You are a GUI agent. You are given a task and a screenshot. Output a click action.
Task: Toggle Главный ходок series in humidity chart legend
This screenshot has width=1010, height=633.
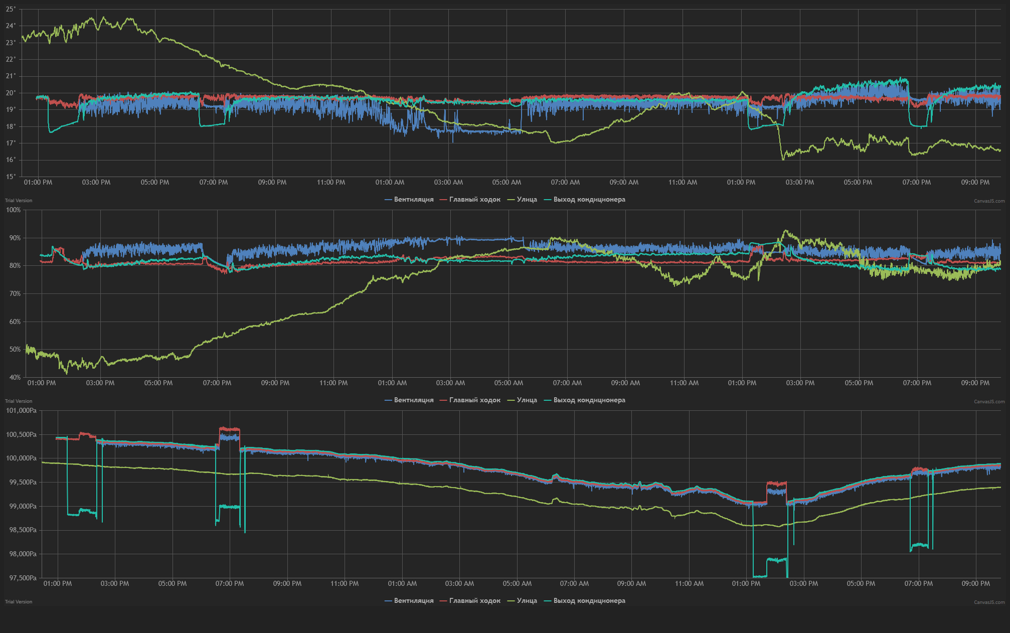[x=470, y=400]
